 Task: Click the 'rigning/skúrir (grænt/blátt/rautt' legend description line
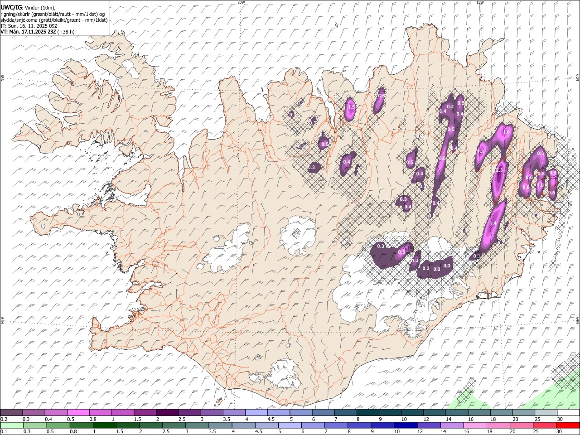[53, 14]
